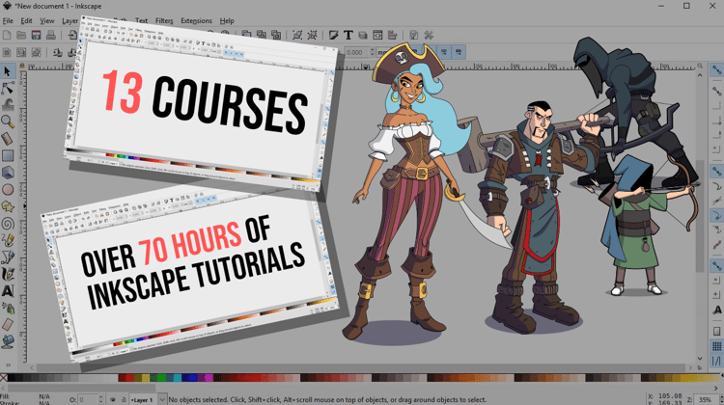Open the View menu
The image size is (724, 405).
(46, 21)
